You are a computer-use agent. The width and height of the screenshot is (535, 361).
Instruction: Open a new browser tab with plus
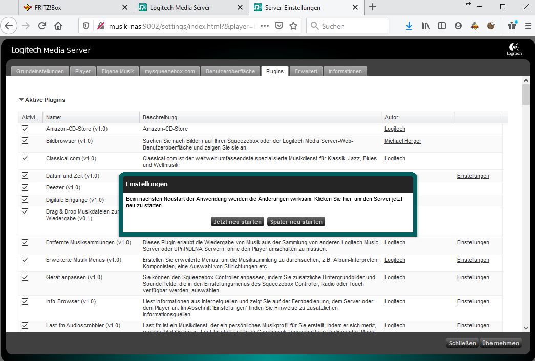pos(373,7)
